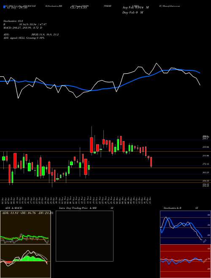This screenshot has width=211, height=278.
Task: Click the 'ADX signal: SELL' text
Action: click(x=24, y=38)
